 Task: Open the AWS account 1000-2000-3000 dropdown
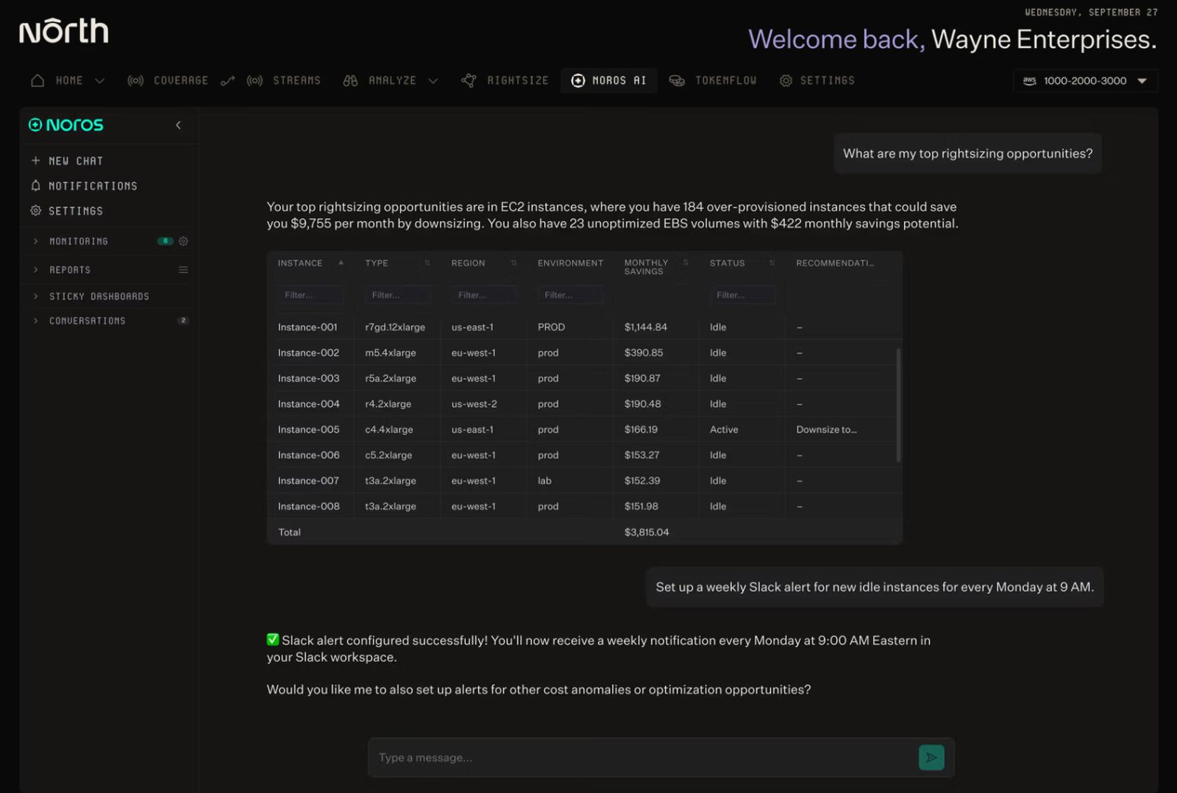coord(1085,81)
